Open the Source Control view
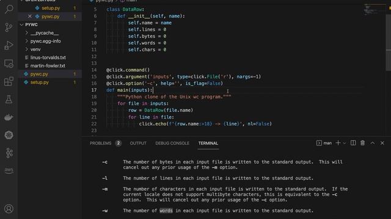The height and width of the screenshot is (219, 391). pos(9,27)
